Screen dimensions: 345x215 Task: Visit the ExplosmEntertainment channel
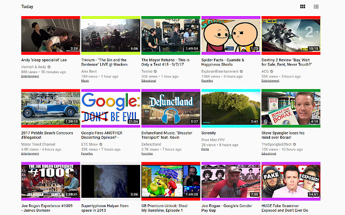pos(220,71)
